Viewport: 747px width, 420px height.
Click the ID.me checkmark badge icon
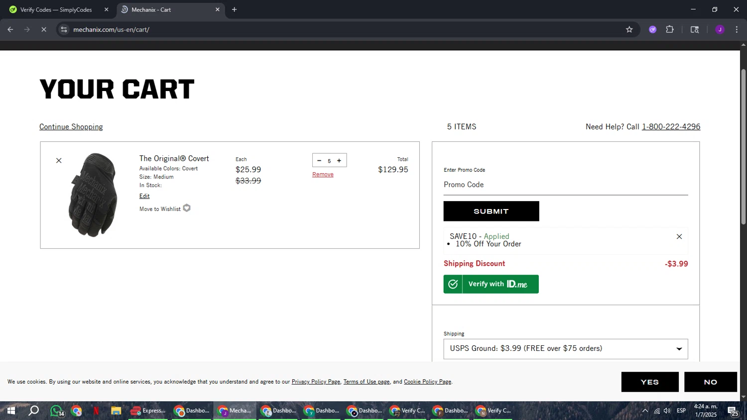click(453, 284)
